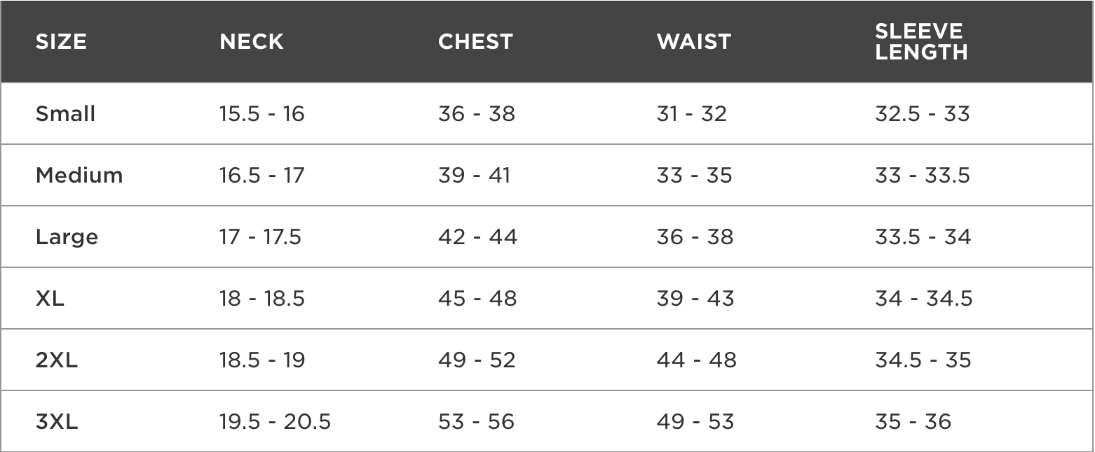Click the NECK column header
Viewport: 1095px width, 452px height.
(252, 42)
